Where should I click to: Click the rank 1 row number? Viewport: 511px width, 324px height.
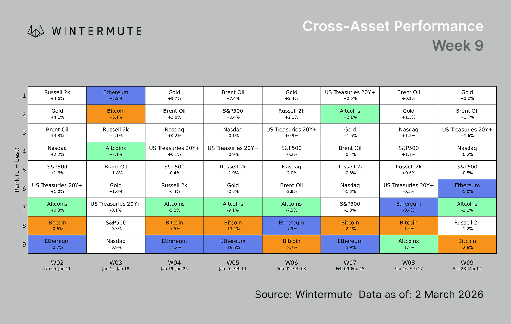[x=24, y=96]
